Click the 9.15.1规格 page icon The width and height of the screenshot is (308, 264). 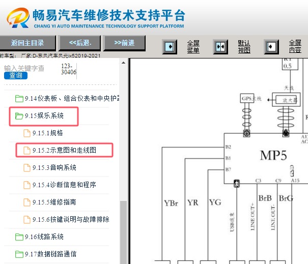tap(27, 133)
